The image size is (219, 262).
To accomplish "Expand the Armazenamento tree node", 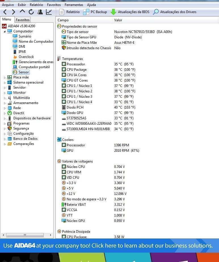I will (5, 103).
